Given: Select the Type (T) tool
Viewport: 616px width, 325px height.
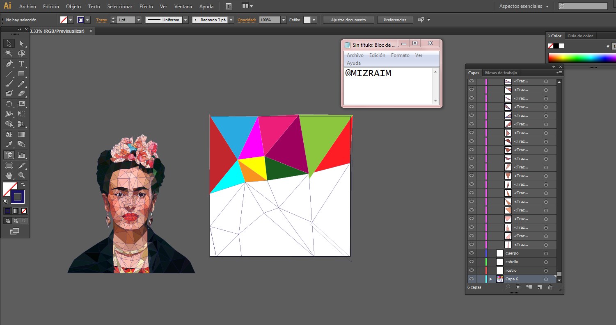Looking at the screenshot, I should click(21, 64).
